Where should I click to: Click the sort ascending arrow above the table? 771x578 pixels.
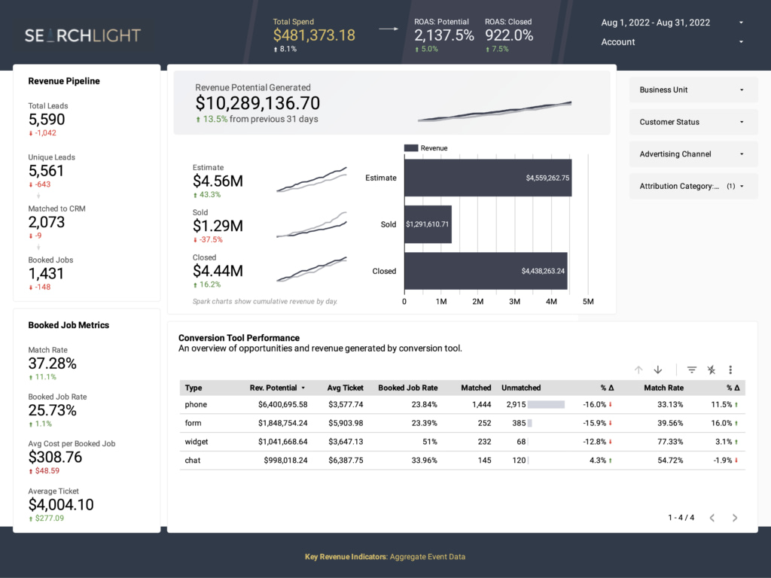coord(638,370)
